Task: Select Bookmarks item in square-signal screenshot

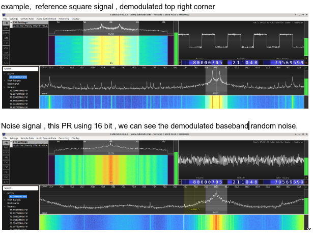Action: tap(13, 84)
